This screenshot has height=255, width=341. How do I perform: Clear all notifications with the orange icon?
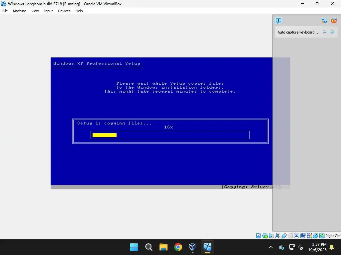pyautogui.click(x=334, y=20)
